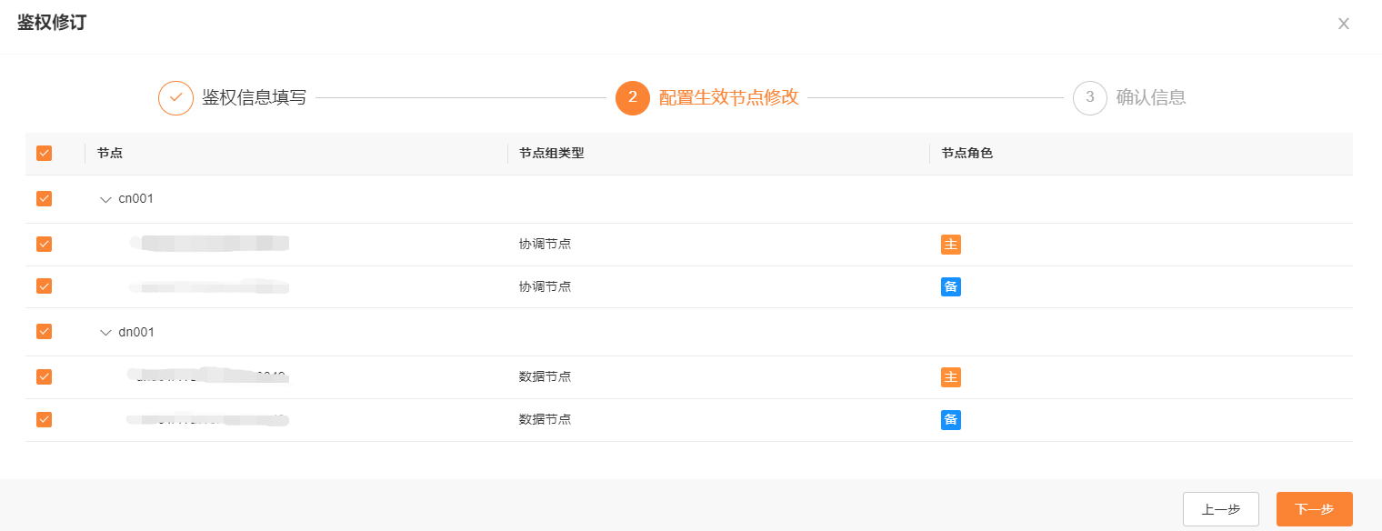This screenshot has width=1382, height=531.
Task: Click 数据节点 in the dn001 备 row
Action: pyautogui.click(x=545, y=419)
